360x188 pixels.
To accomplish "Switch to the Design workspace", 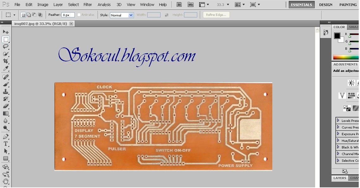I will [325, 5].
